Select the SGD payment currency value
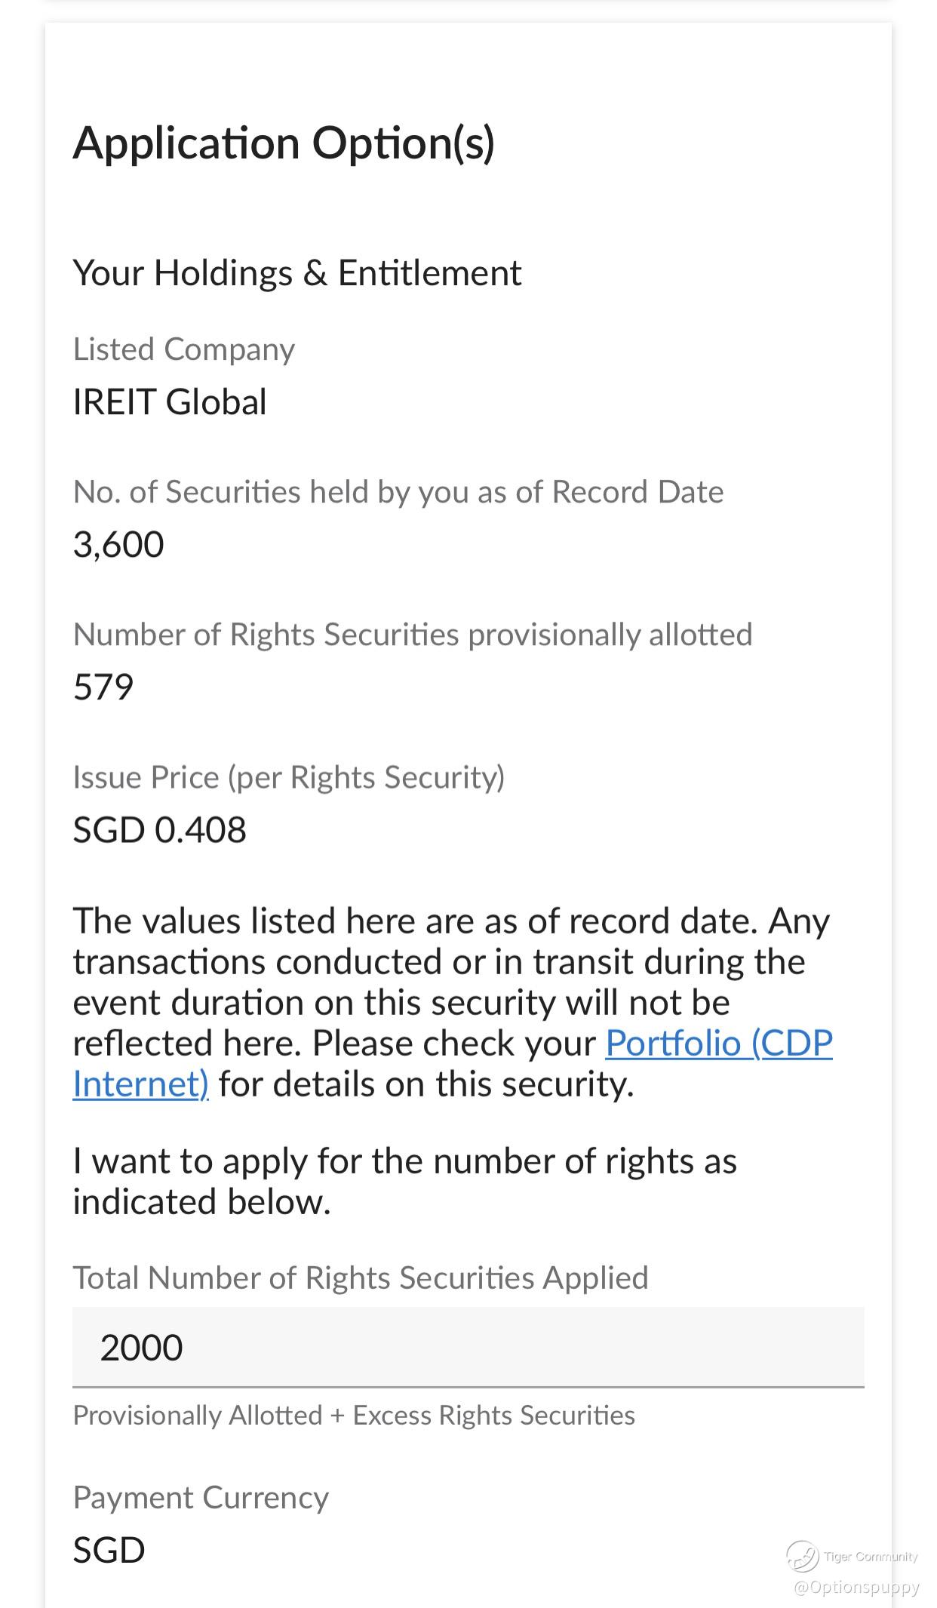Screen dimensions: 937x1608 point(109,1550)
